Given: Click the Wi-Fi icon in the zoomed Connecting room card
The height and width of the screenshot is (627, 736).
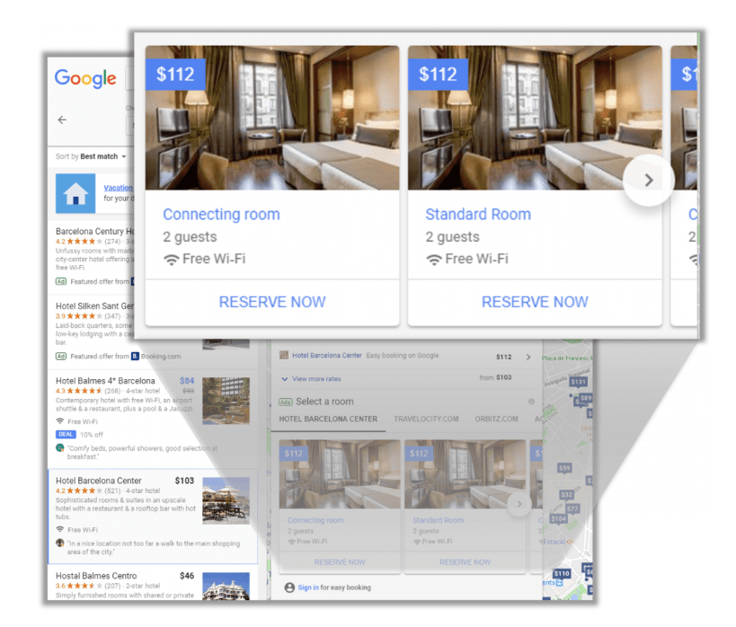Looking at the screenshot, I should point(172,260).
